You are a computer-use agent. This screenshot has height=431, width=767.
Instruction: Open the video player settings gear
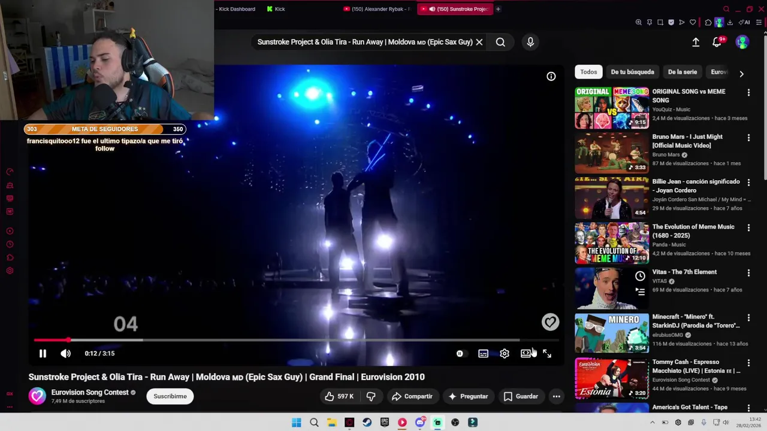[505, 353]
